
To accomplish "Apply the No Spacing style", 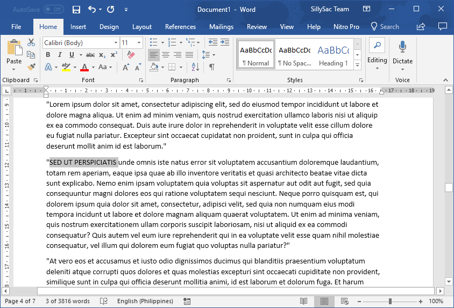I will 294,55.
